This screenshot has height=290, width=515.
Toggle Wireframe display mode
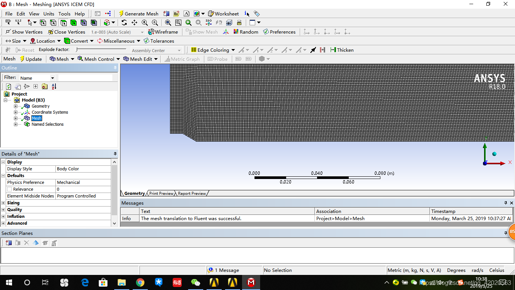point(163,32)
